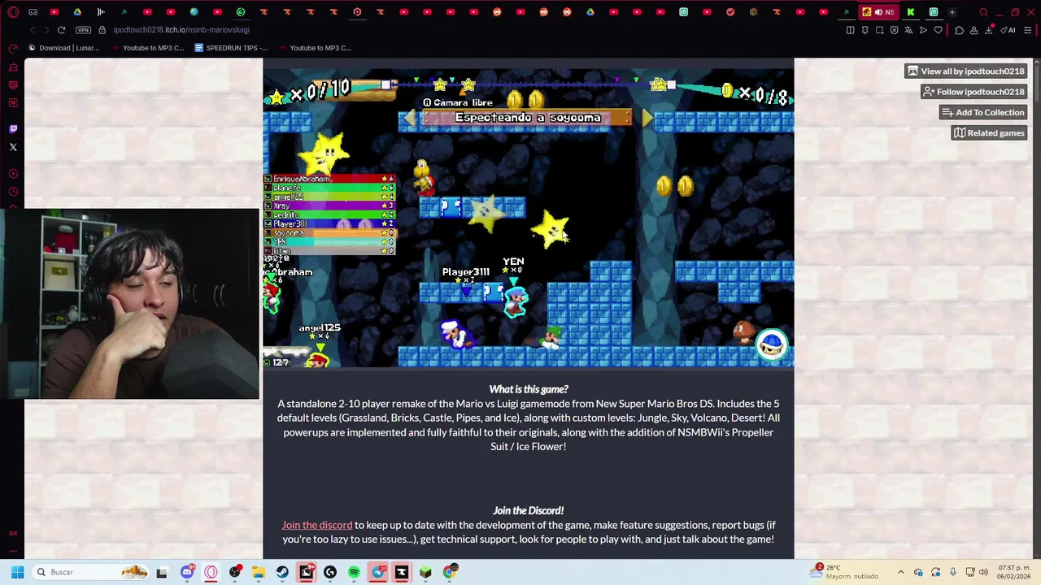Open the sidebar player icon

[13, 173]
